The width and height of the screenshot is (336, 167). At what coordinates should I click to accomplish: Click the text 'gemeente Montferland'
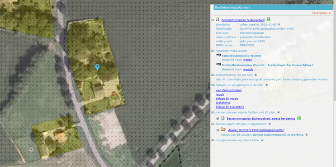coord(255,37)
